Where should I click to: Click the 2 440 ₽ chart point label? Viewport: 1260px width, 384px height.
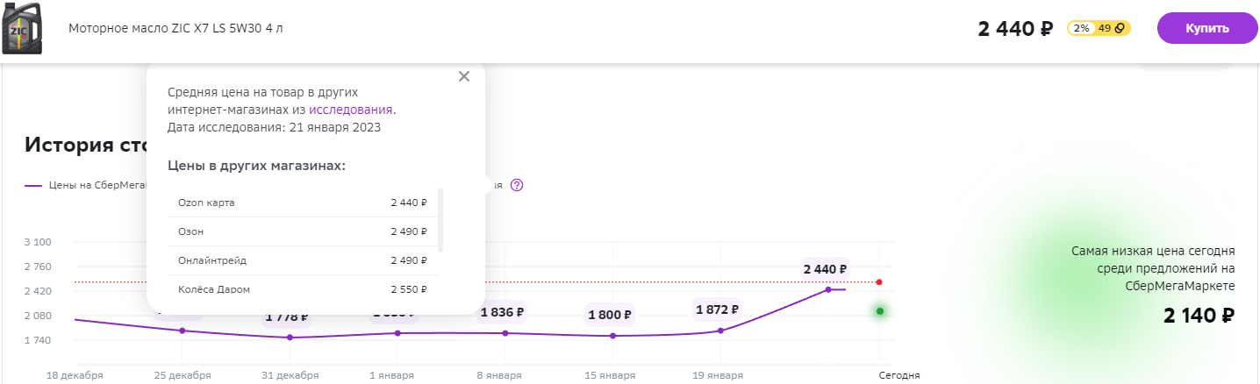(825, 269)
